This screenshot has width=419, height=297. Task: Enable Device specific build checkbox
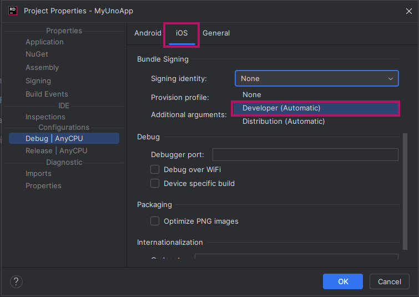(x=155, y=183)
